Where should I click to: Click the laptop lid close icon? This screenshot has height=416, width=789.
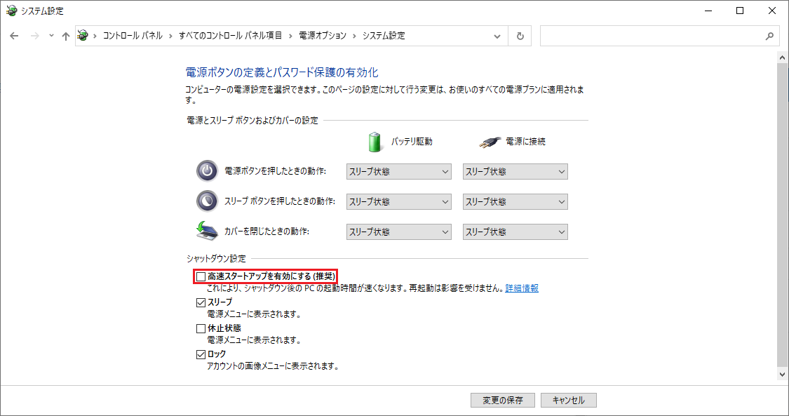[207, 231]
